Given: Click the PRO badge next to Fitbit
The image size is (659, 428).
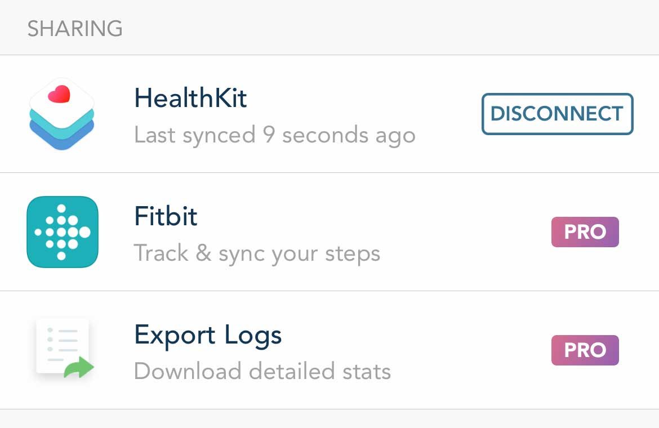Looking at the screenshot, I should [585, 232].
